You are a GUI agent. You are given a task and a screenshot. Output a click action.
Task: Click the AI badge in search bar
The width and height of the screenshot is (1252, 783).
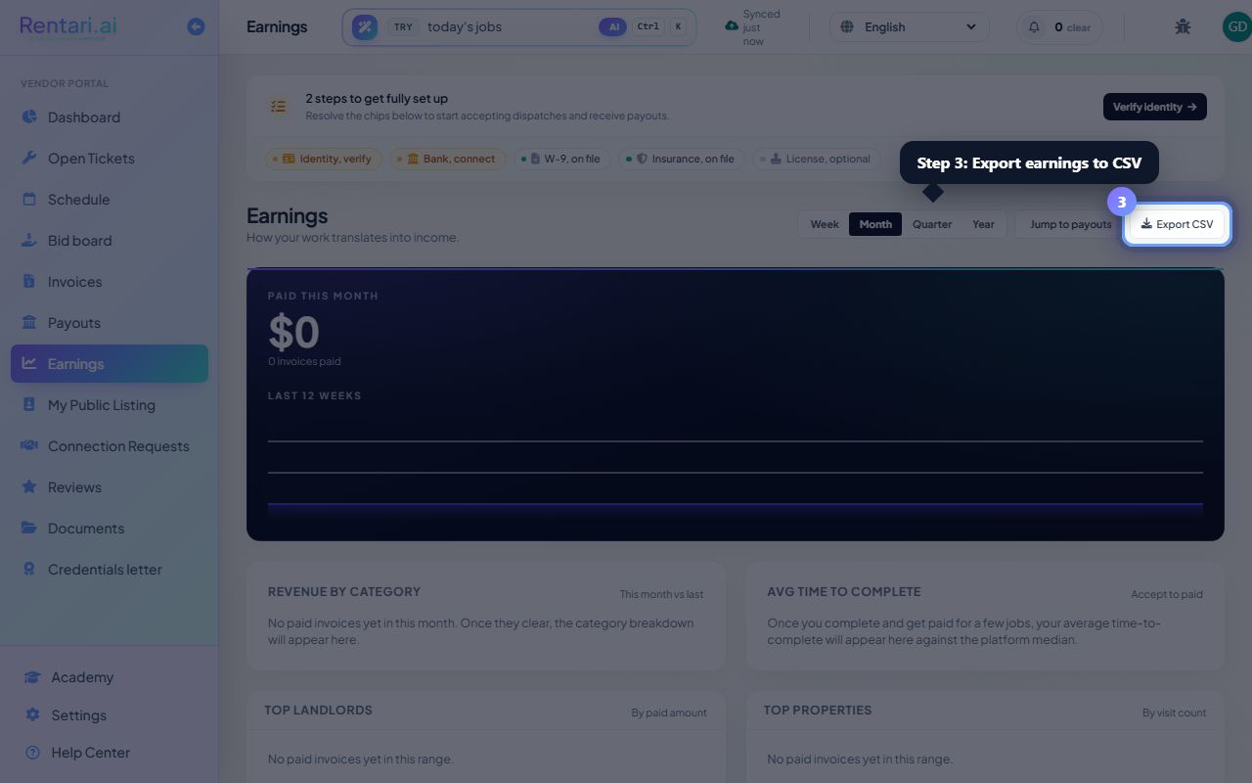(x=613, y=26)
